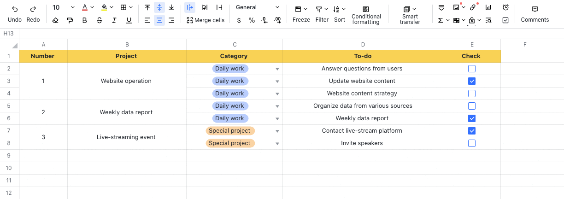Image resolution: width=564 pixels, height=199 pixels.
Task: Format the cell as percentage
Action: click(252, 20)
